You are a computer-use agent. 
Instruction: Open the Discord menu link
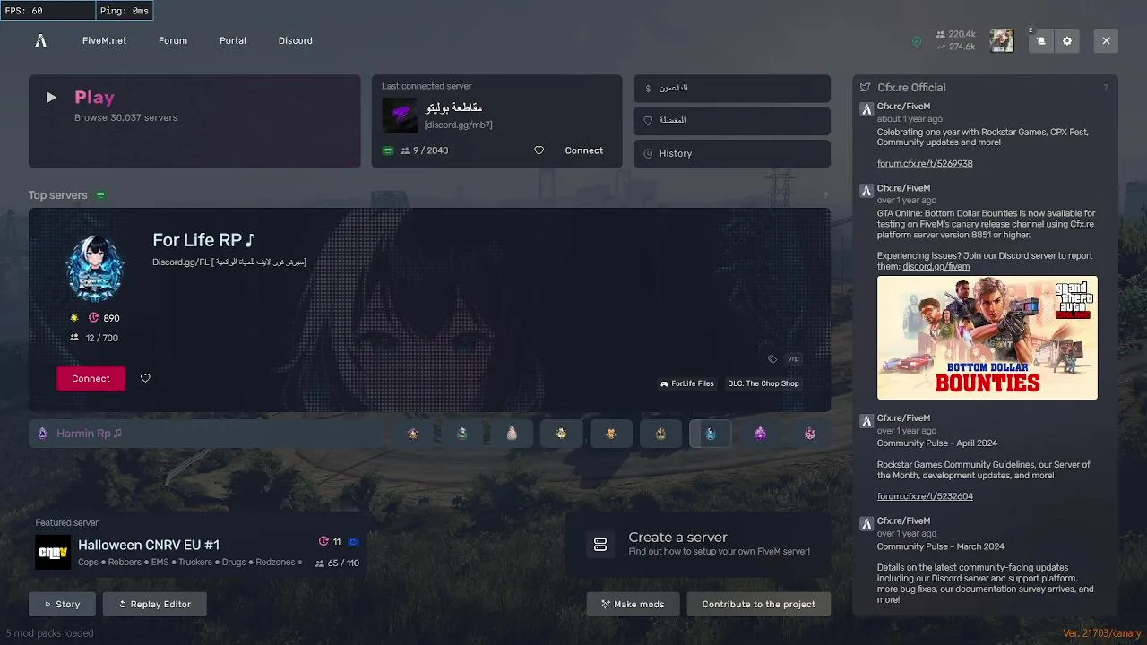click(296, 40)
